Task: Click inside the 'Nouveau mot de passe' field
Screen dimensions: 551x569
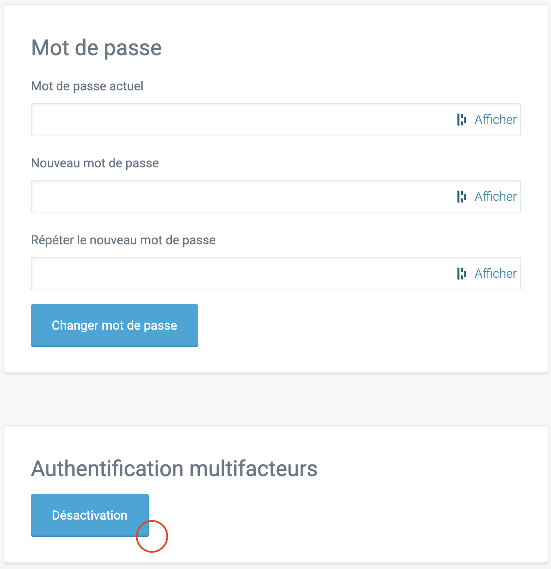Action: coord(209,197)
